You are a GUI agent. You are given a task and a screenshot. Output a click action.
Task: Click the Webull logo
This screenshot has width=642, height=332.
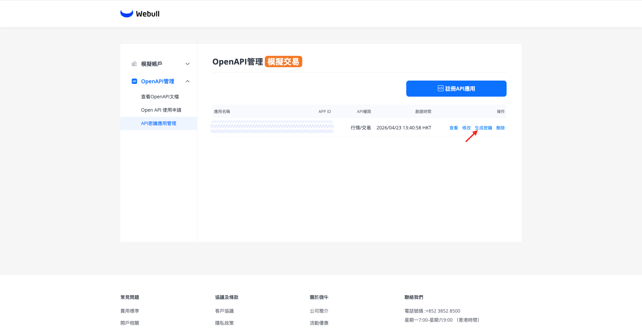point(140,13)
